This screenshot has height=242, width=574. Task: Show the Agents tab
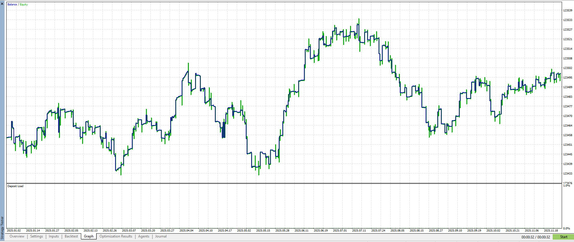pyautogui.click(x=144, y=237)
